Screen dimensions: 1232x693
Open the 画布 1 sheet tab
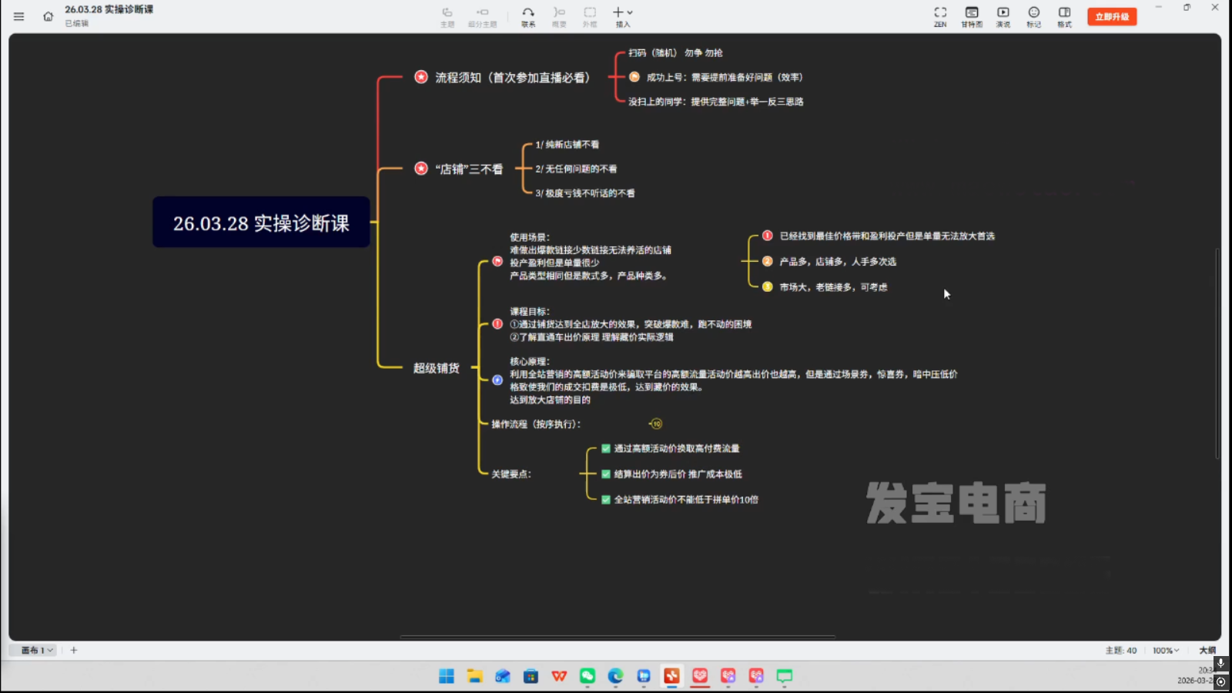point(36,651)
